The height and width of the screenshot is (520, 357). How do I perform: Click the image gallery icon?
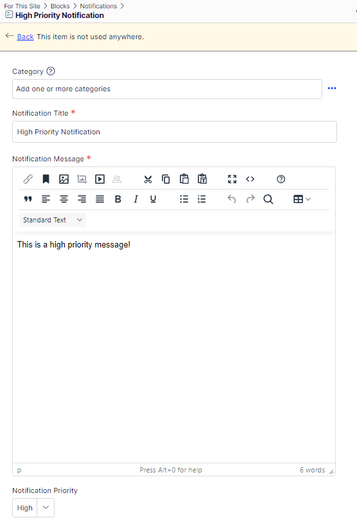(82, 179)
